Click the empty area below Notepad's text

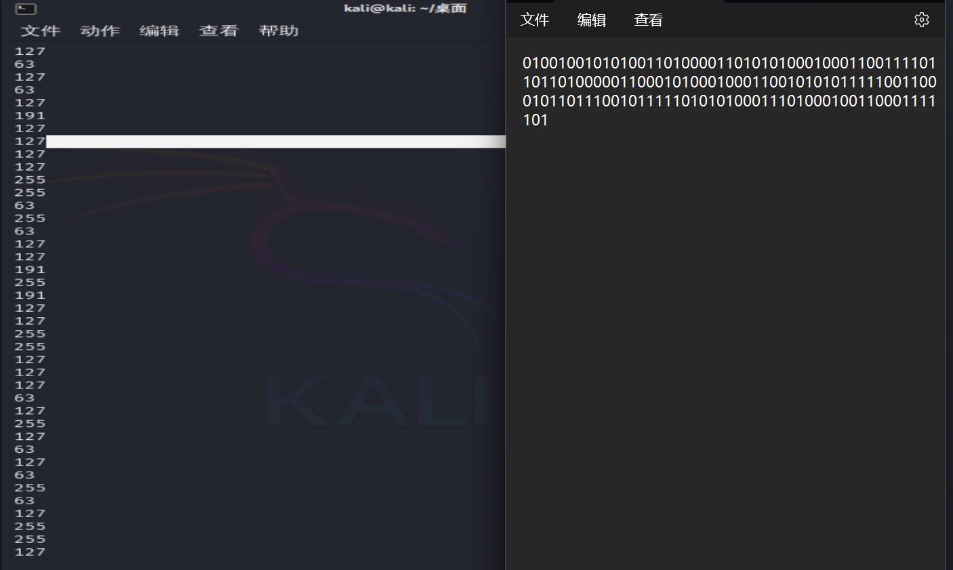click(x=725, y=339)
